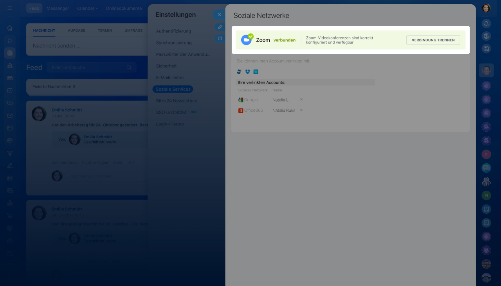The height and width of the screenshot is (286, 501).
Task: Open Bitrix24 Newsletters section
Action: tap(177, 101)
